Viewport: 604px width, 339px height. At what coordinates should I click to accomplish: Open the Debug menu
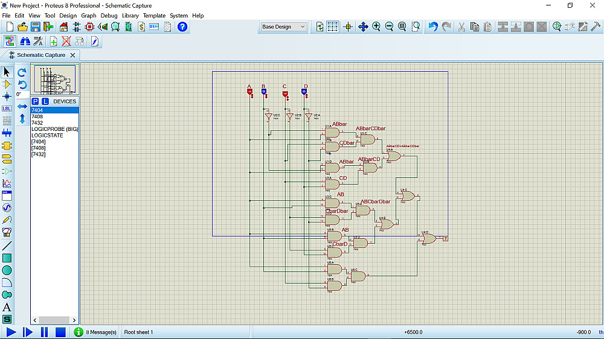point(109,16)
